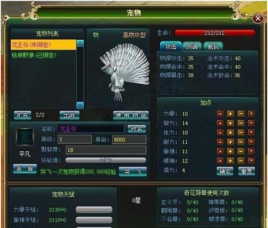
Task: Click the pet portrait icon above 平凡
Action: click(x=25, y=137)
